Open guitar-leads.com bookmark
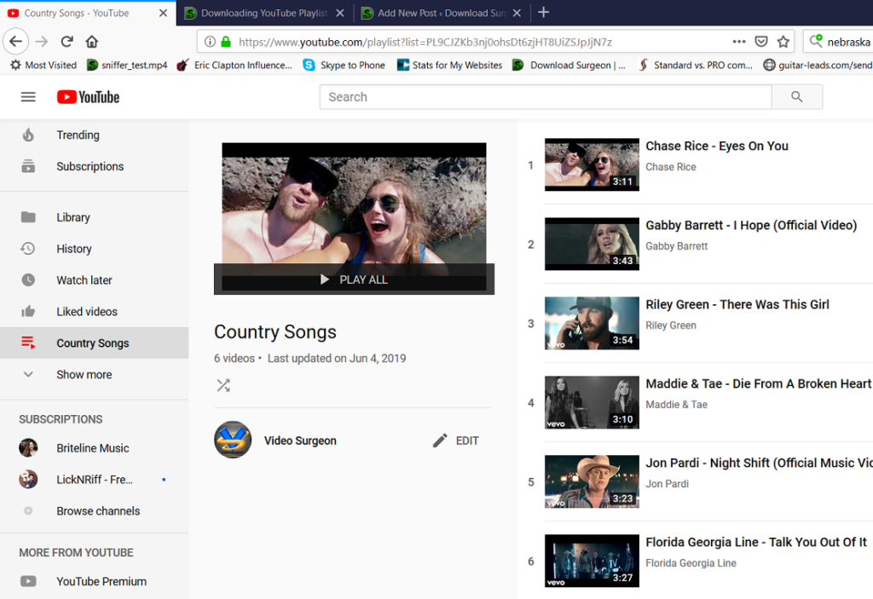The height and width of the screenshot is (599, 873). (818, 65)
